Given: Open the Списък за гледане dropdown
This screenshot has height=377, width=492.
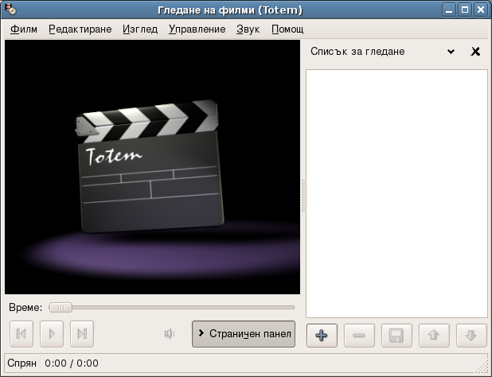Looking at the screenshot, I should [x=451, y=52].
